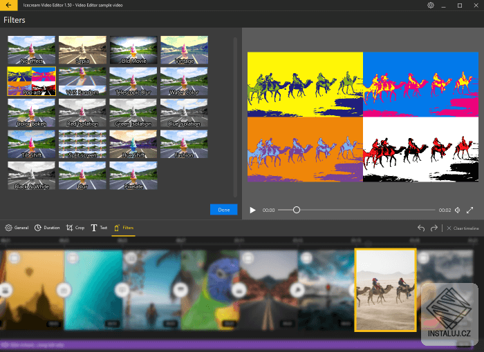Click the pop art video preview area
Image resolution: width=484 pixels, height=352 pixels.
tap(363, 117)
